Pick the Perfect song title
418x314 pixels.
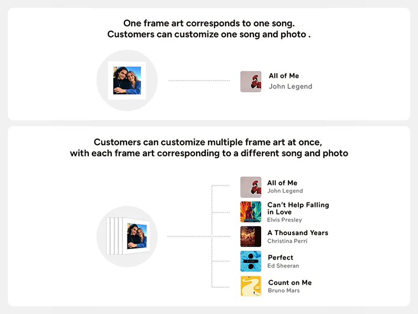click(281, 257)
